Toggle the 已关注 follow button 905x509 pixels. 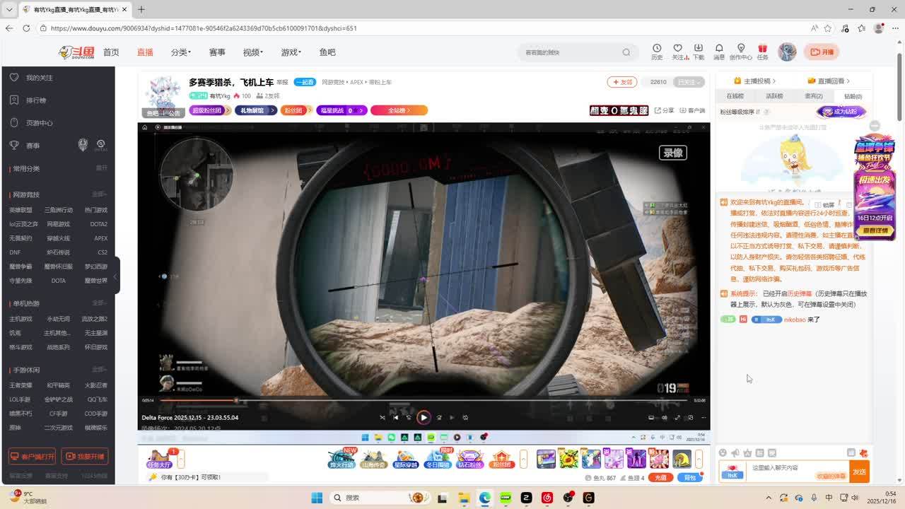click(x=688, y=82)
